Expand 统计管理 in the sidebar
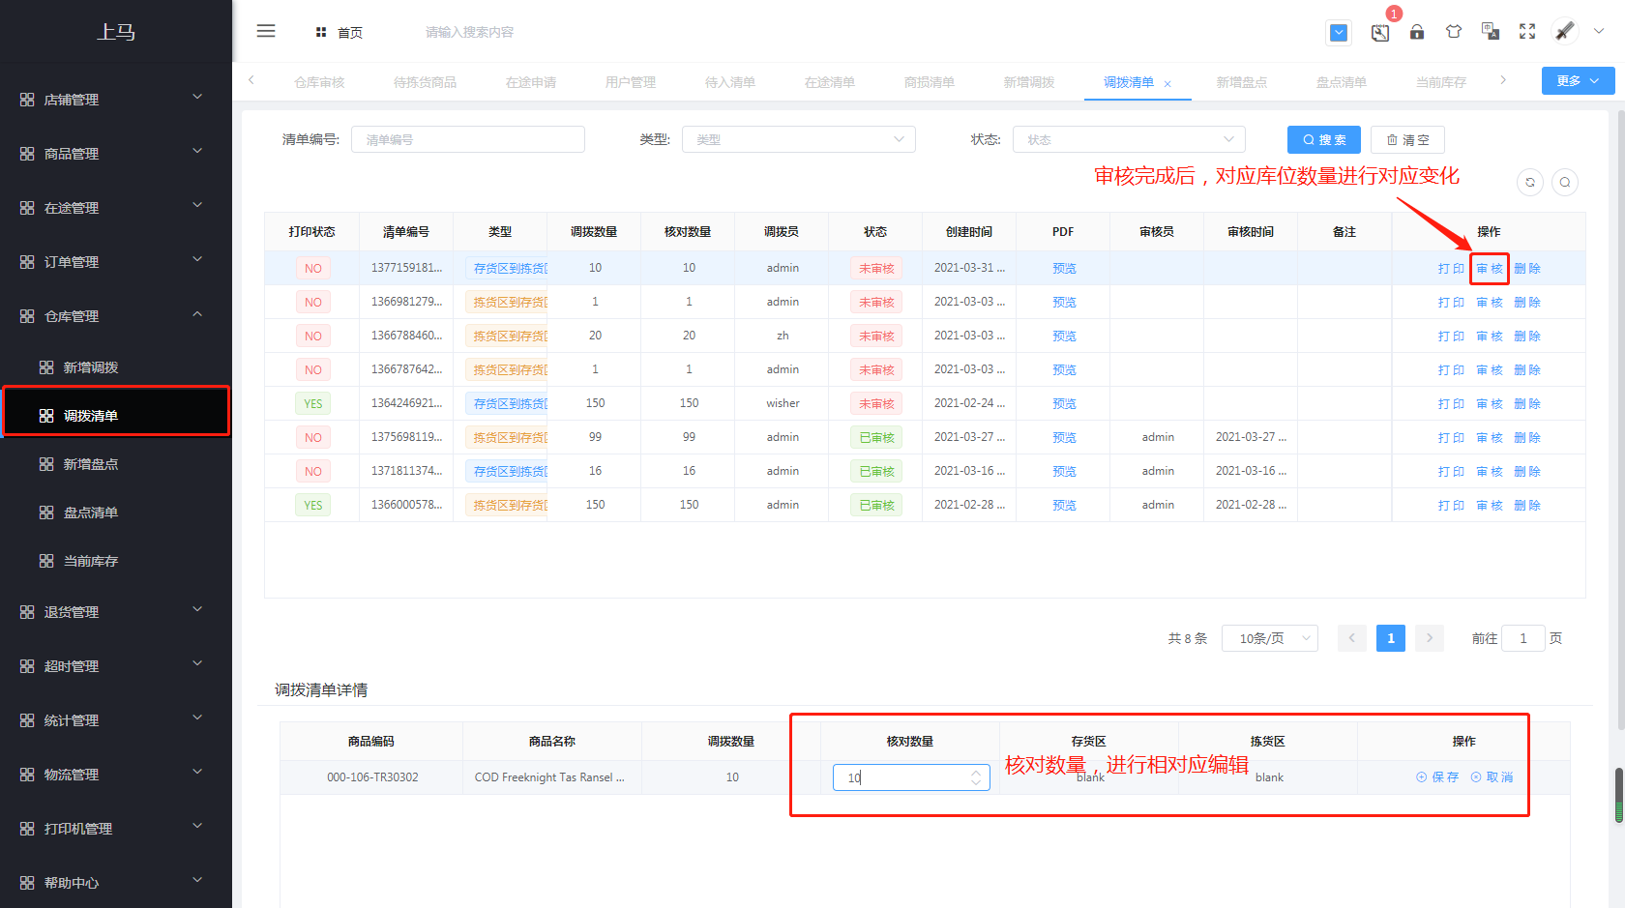Viewport: 1625px width, 908px height. 116,720
